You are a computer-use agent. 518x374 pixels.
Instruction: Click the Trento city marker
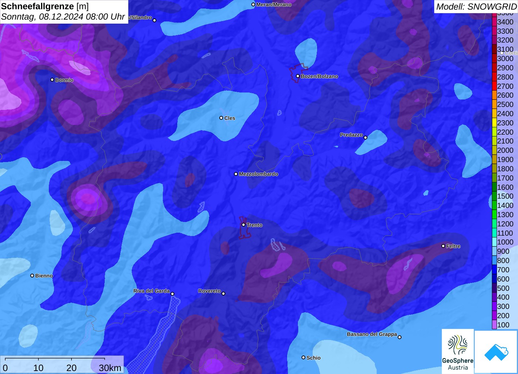point(243,225)
